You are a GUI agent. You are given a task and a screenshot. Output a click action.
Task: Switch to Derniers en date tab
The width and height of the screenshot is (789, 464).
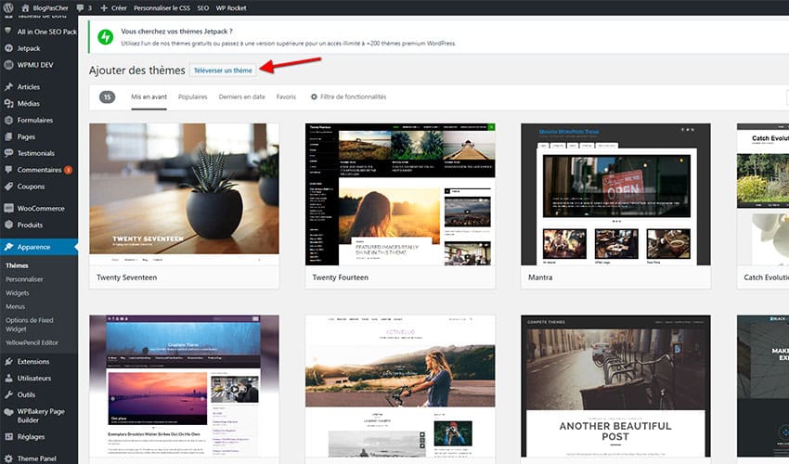[241, 97]
